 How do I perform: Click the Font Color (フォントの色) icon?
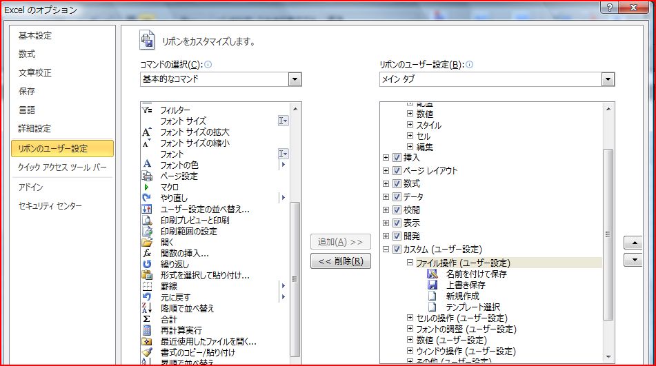click(x=147, y=165)
